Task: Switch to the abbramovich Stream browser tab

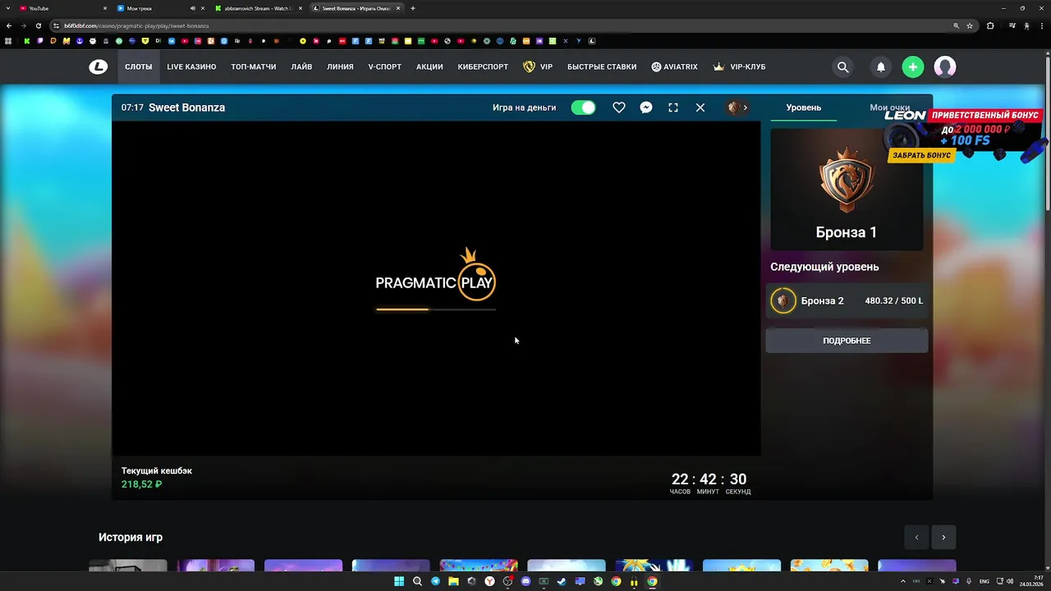Action: tap(256, 8)
